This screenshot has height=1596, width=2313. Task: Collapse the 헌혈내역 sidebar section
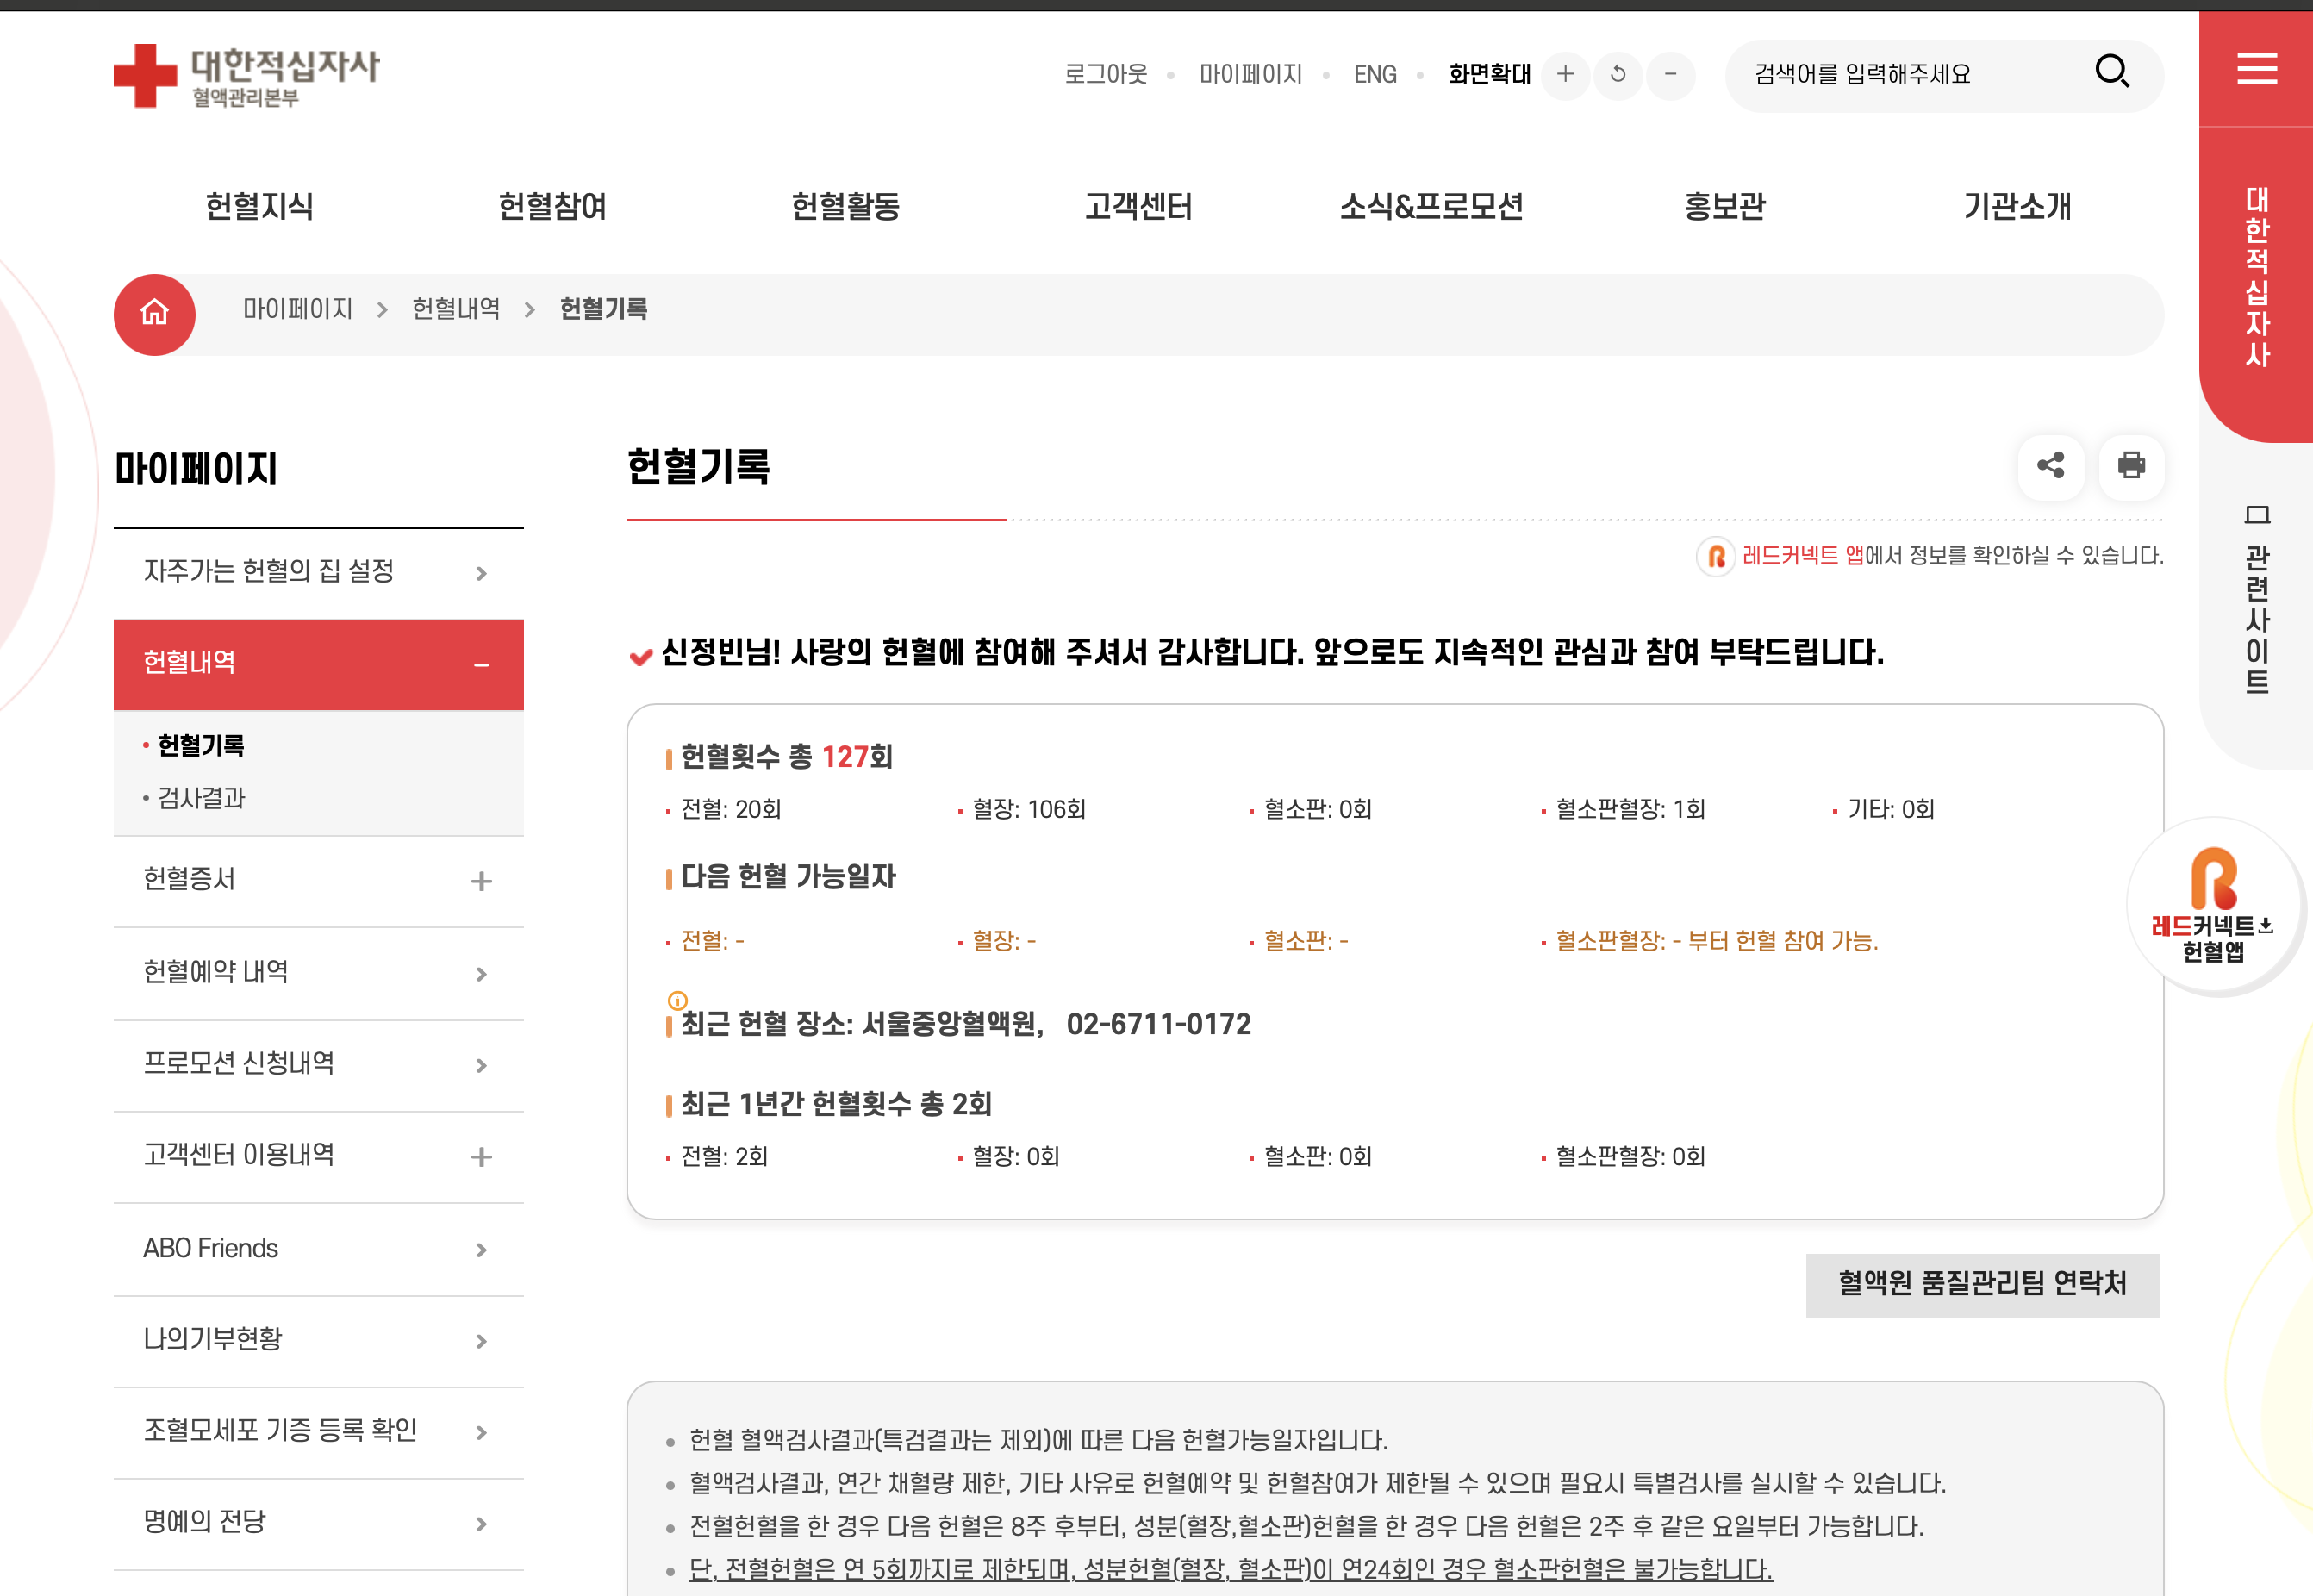(x=481, y=665)
